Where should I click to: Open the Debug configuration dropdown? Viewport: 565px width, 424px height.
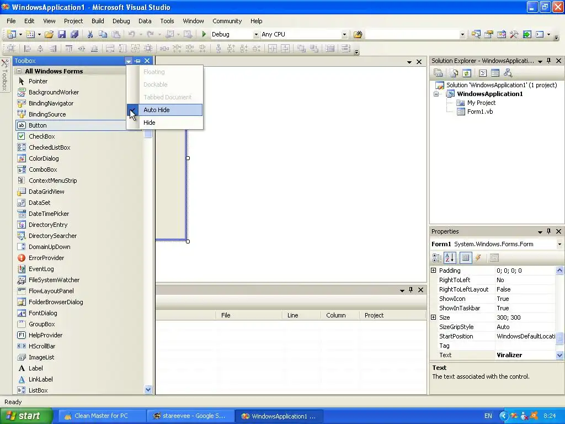coord(256,35)
